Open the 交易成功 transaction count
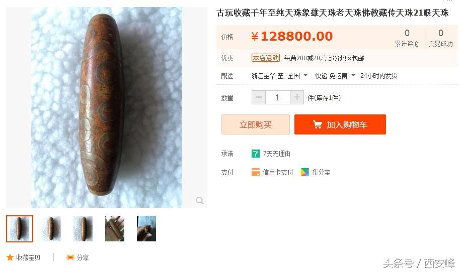The height and width of the screenshot is (272, 461). [x=440, y=38]
